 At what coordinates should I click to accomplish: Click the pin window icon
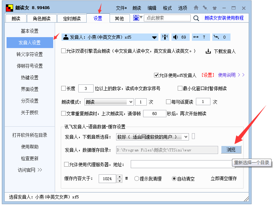205,8
